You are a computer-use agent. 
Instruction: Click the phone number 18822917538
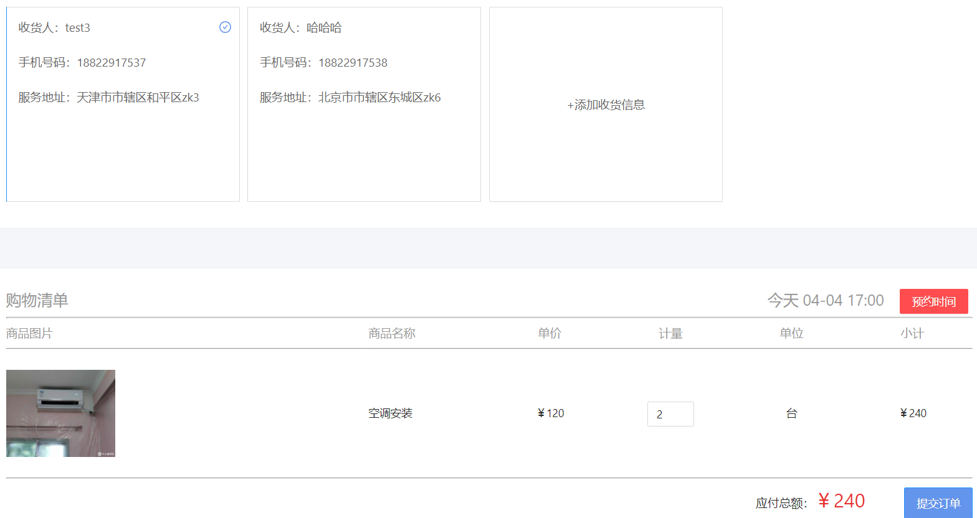[x=353, y=62]
